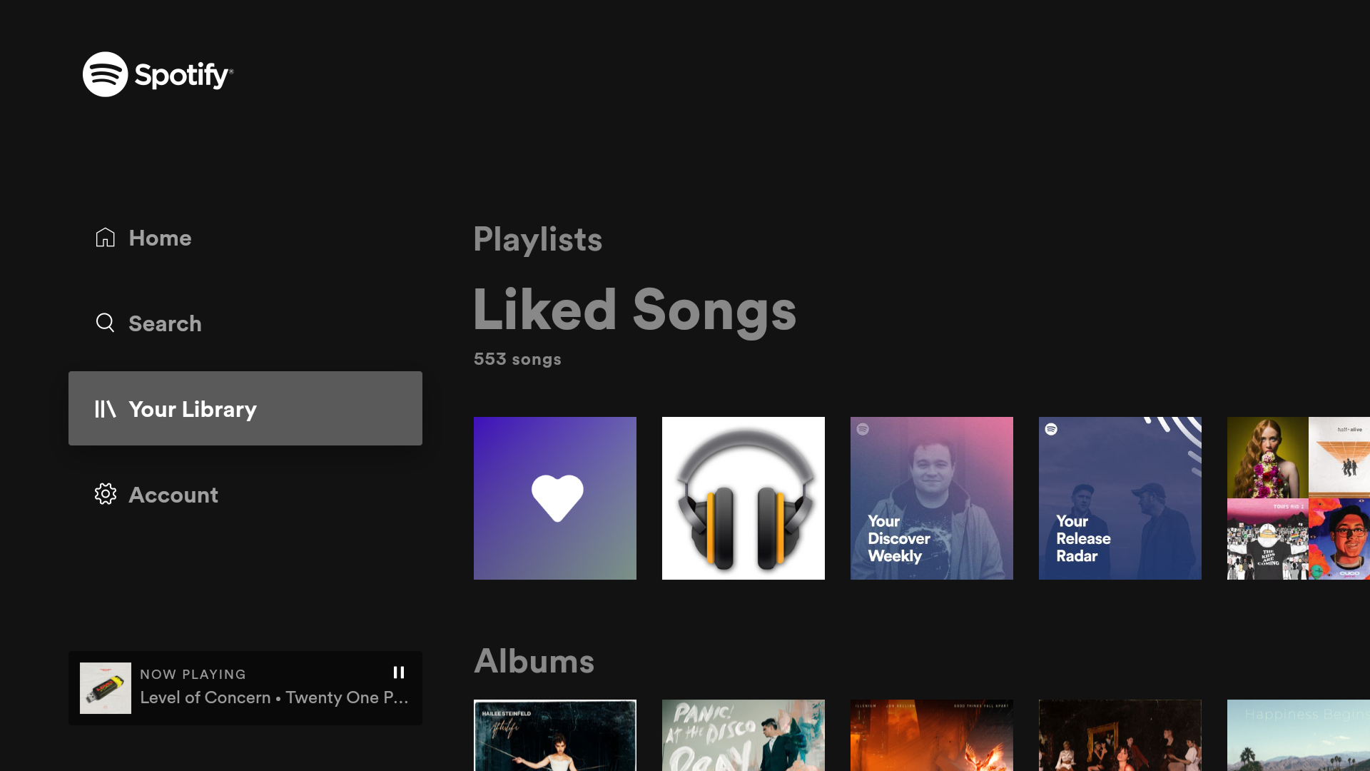Click the headphones playlist cover
The image size is (1370, 771).
[744, 498]
